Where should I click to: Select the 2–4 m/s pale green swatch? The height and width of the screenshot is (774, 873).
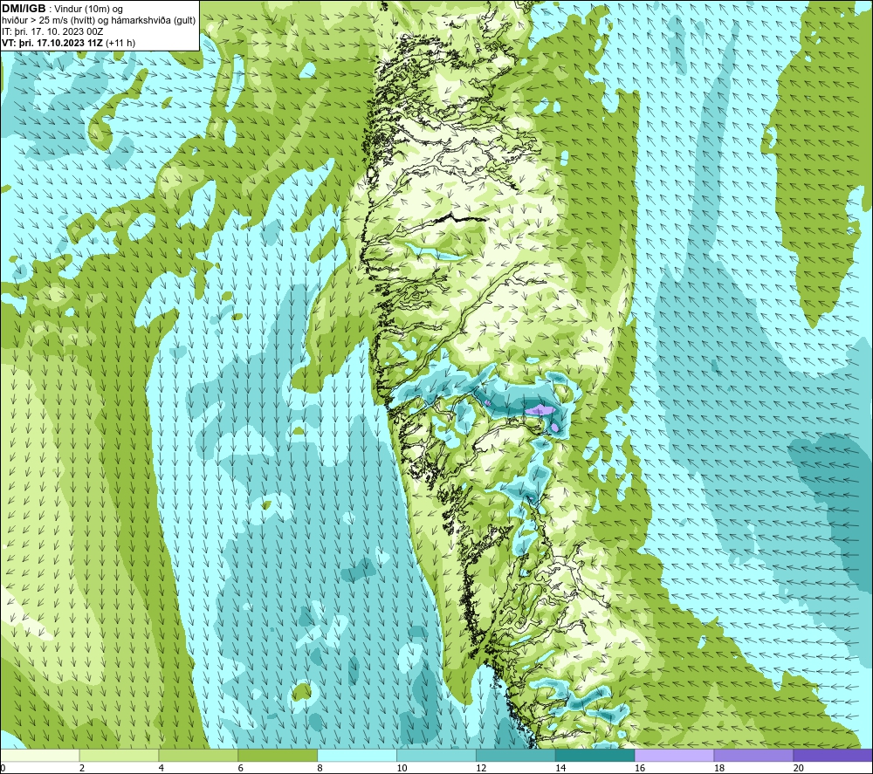(x=119, y=755)
